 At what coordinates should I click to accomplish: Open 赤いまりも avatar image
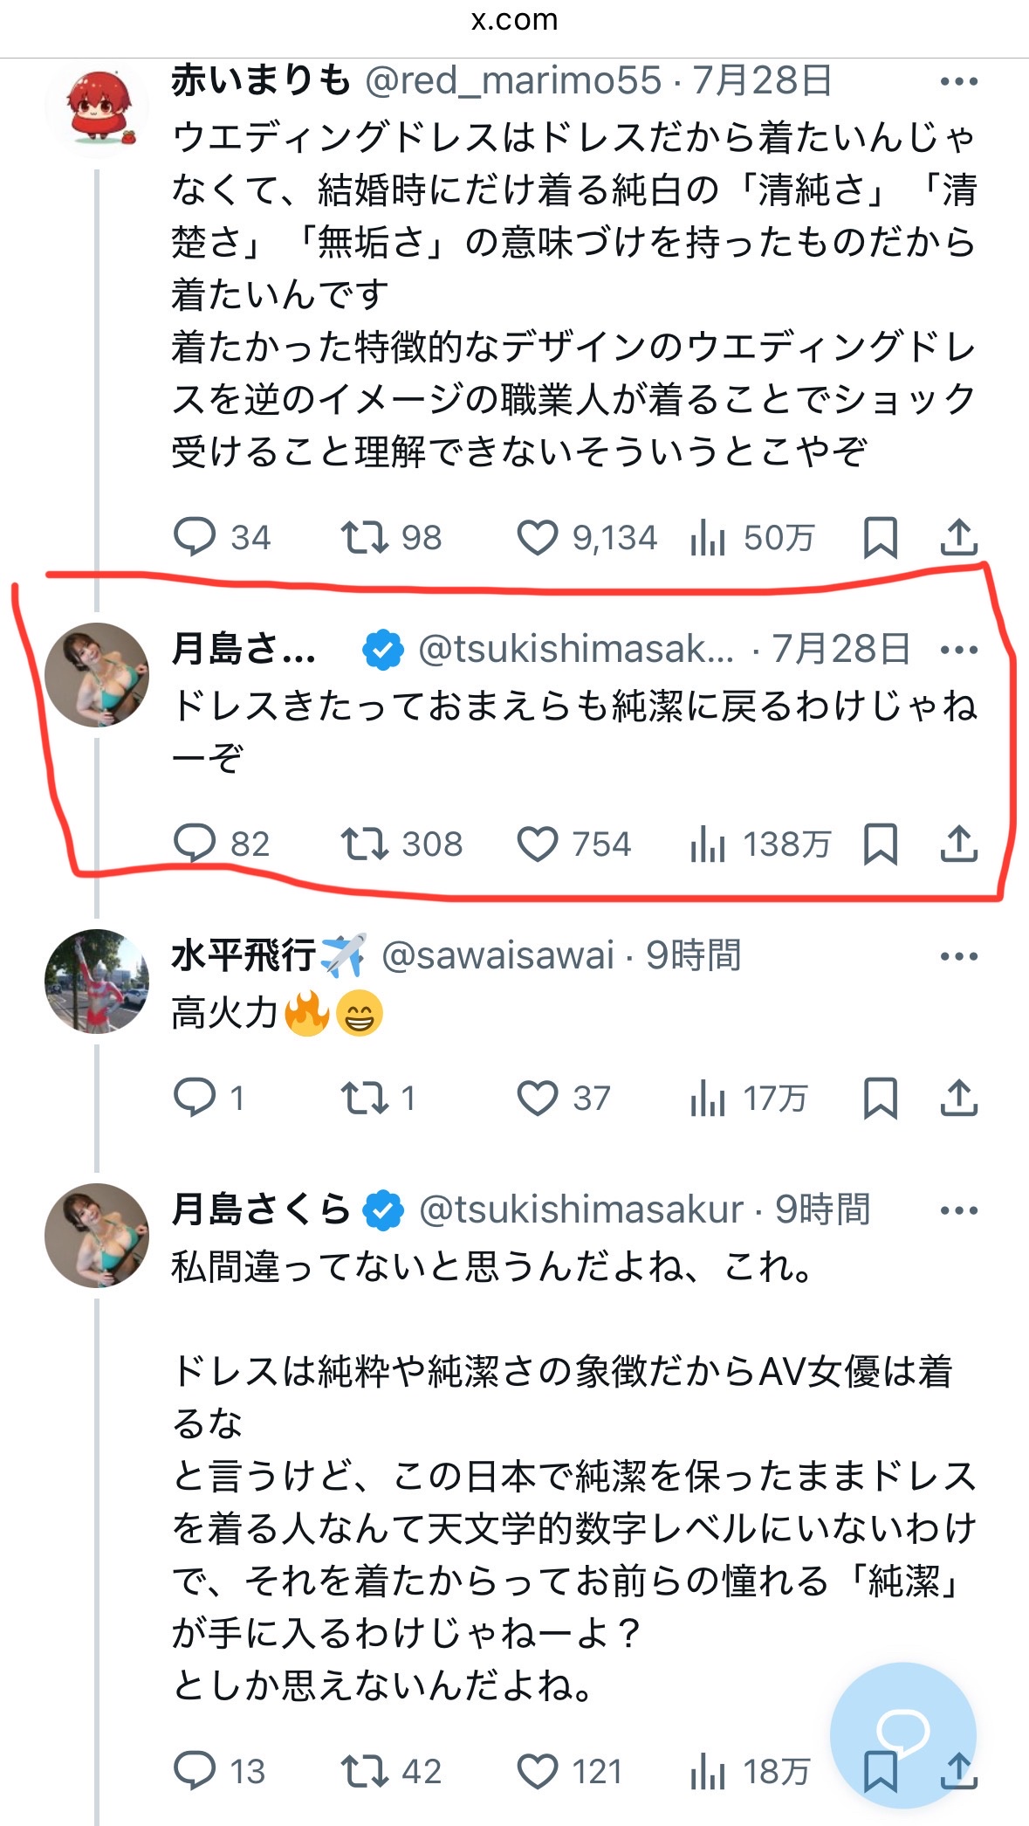[97, 107]
